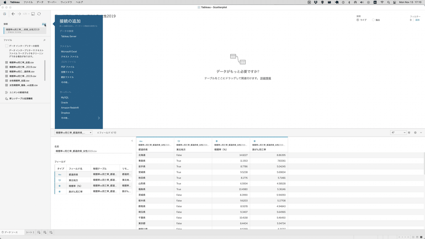
Task: Click the 新しいテーブル拡張機能 icon
Action: coord(7,98)
